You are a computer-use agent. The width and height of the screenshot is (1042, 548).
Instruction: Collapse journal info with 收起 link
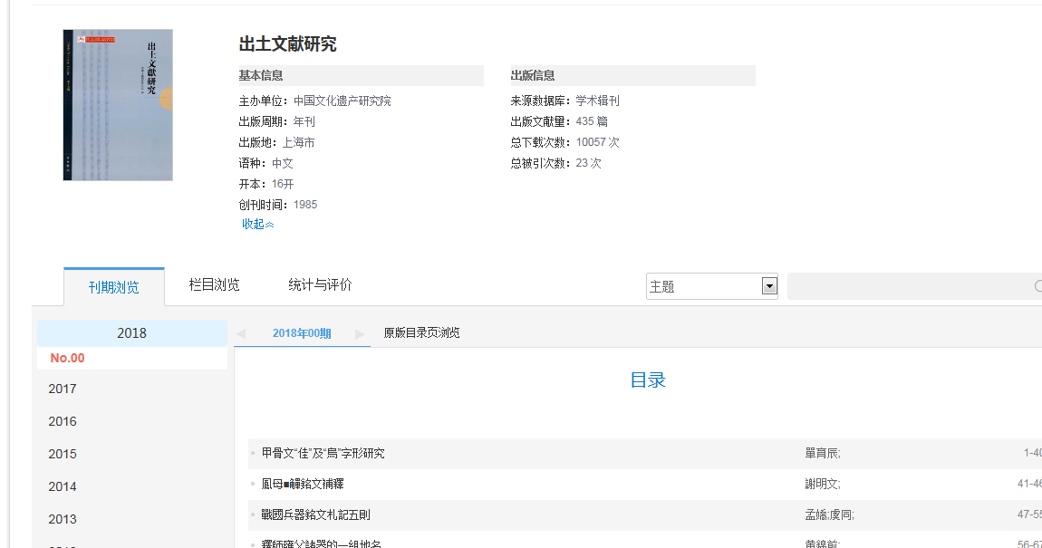257,224
